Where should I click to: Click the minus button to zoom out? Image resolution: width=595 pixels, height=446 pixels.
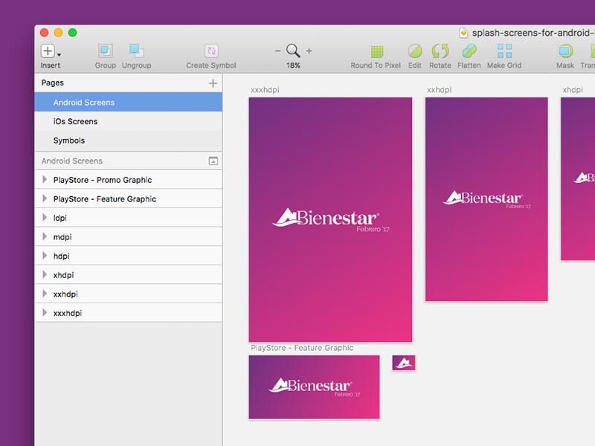pos(277,51)
